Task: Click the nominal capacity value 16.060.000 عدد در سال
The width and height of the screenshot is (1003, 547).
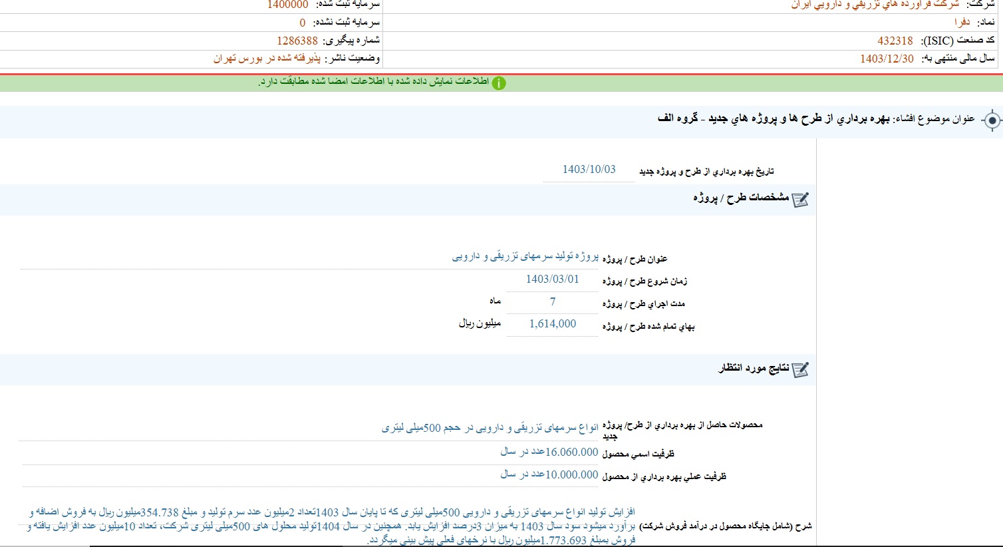Action: pyautogui.click(x=549, y=452)
